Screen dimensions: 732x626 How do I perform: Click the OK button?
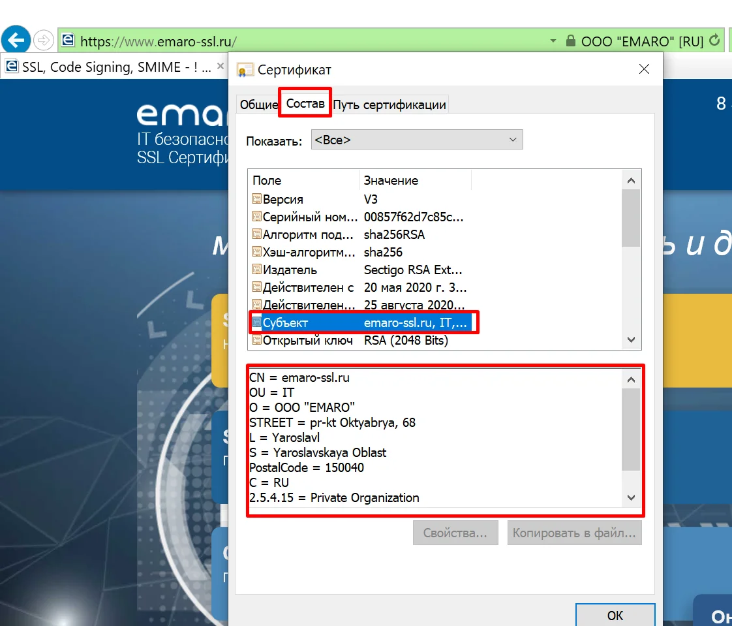615,615
